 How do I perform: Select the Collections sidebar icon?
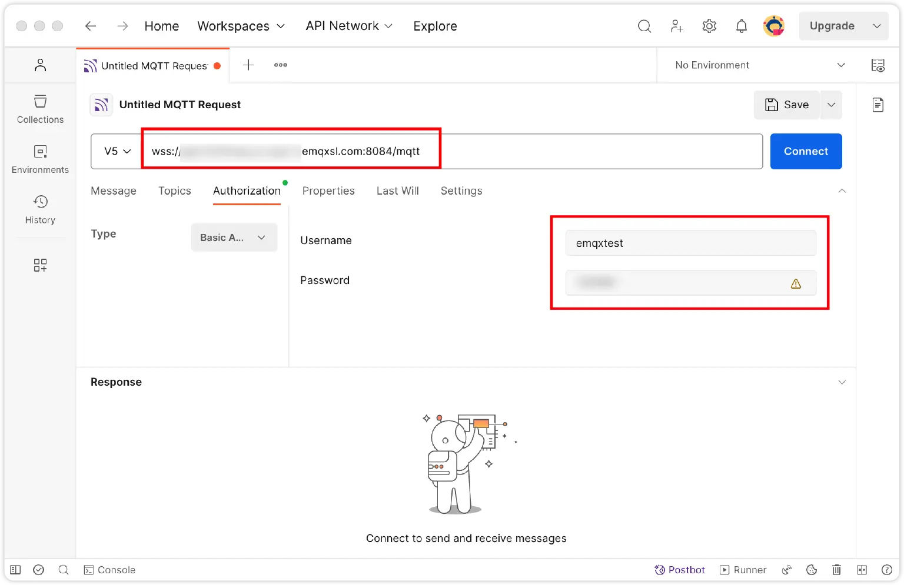[x=40, y=109]
